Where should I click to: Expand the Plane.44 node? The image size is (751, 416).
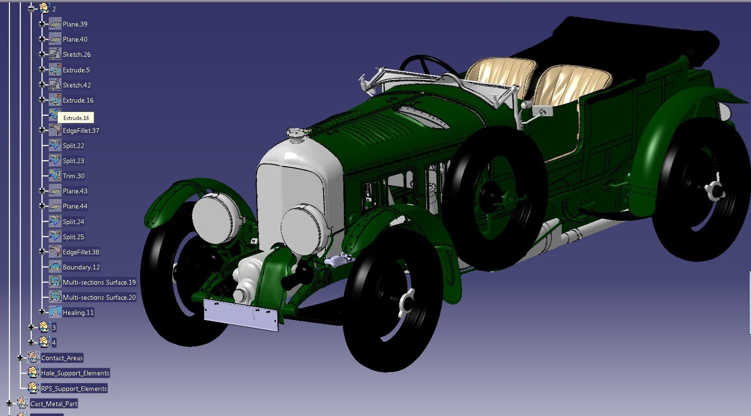point(42,206)
